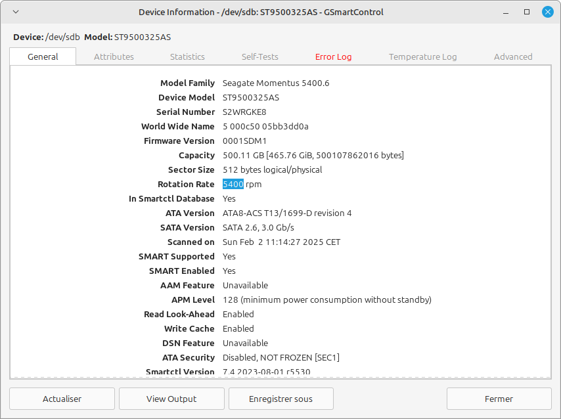Viewport: 561px width, 419px height.
Task: Click the highlighted 5400 rotation rate value
Action: [x=233, y=185]
